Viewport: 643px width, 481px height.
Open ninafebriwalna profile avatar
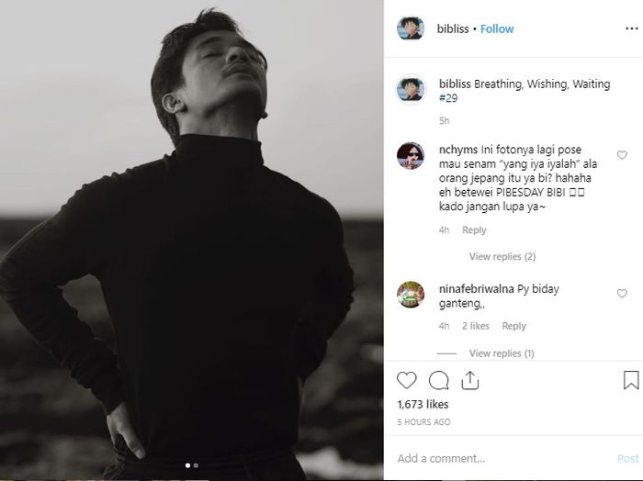pos(411,295)
